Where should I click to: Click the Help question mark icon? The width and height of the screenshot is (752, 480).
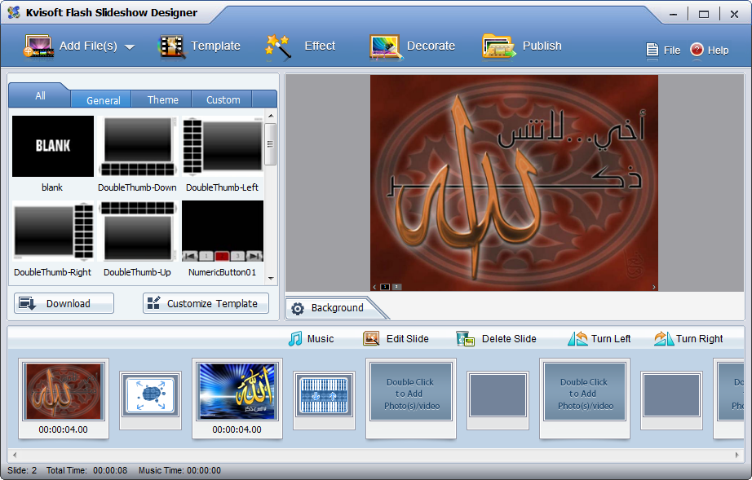click(697, 50)
